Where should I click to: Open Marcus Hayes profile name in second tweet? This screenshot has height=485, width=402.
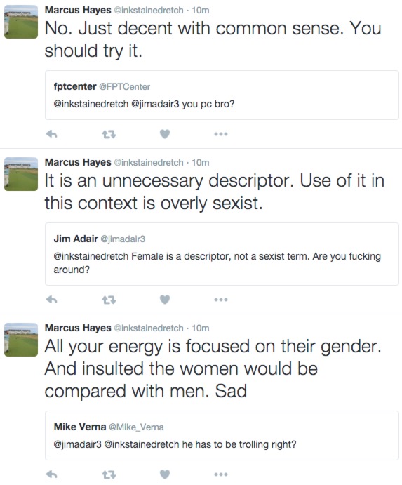(x=78, y=162)
